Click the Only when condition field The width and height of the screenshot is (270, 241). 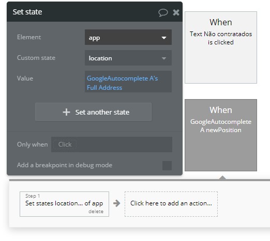tap(112, 144)
